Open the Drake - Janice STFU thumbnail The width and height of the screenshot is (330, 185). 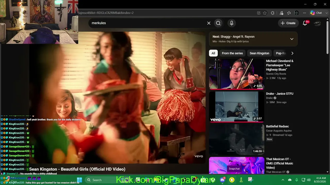237,107
